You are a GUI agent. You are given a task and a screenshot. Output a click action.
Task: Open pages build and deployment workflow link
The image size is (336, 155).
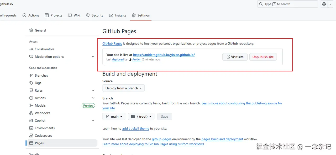222,139
